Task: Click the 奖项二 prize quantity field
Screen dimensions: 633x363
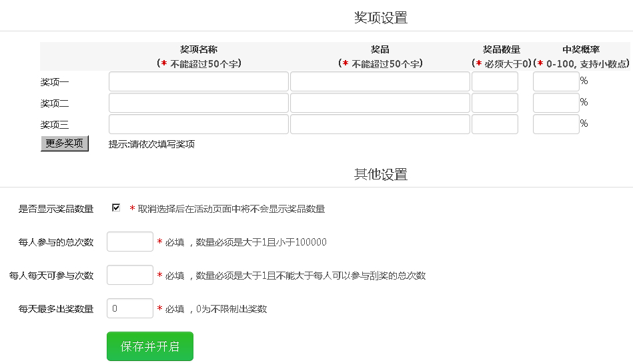Action: tap(494, 103)
